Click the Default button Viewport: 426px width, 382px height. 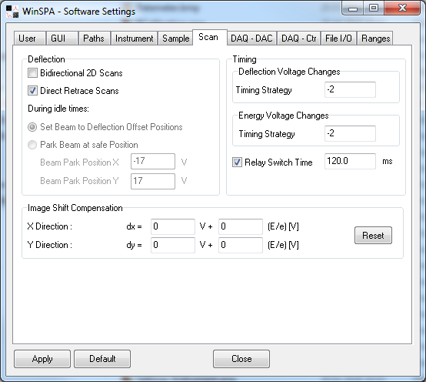(x=102, y=359)
